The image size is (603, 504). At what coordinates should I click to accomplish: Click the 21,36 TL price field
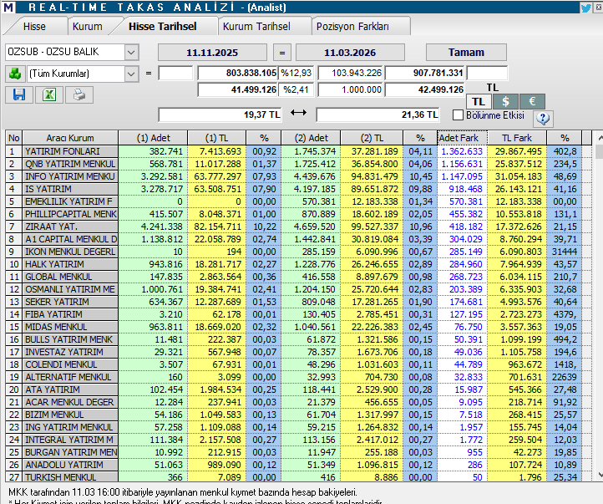pyautogui.click(x=378, y=115)
